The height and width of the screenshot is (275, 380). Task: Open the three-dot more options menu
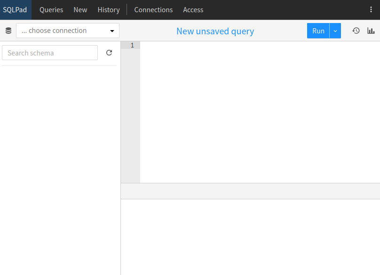point(371,10)
